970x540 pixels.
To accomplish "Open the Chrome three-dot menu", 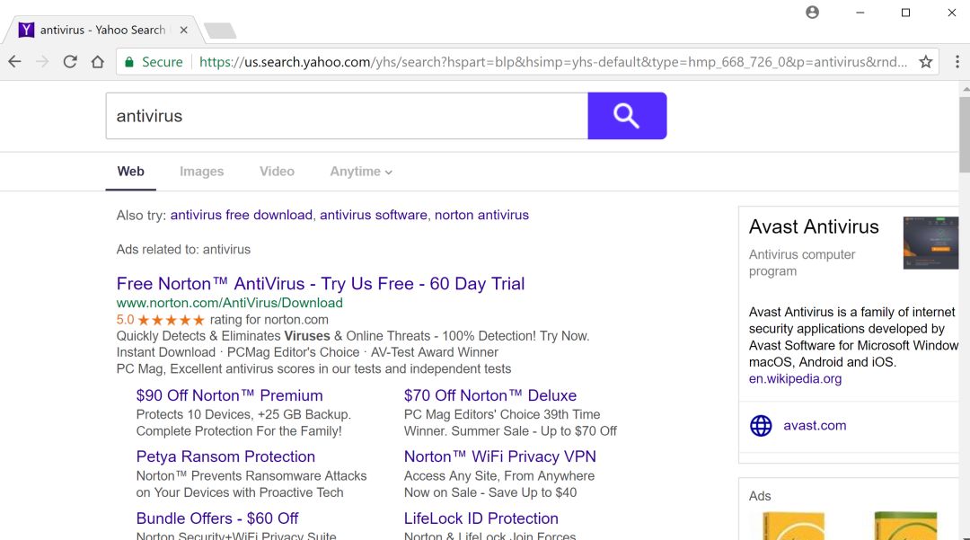I will 957,62.
